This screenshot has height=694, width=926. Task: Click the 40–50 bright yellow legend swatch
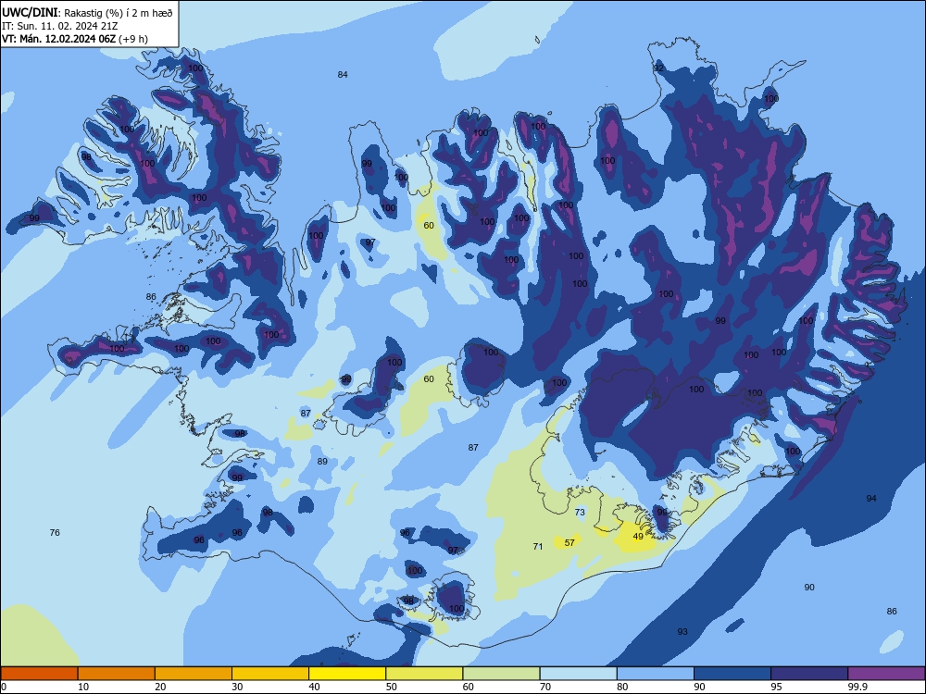coord(347,674)
